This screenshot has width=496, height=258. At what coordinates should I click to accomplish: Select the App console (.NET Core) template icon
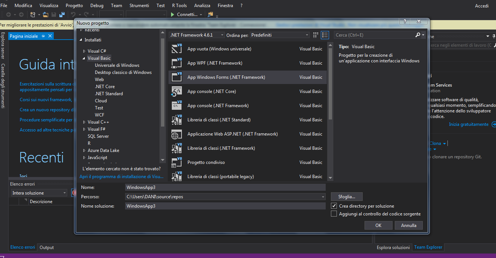pyautogui.click(x=176, y=91)
